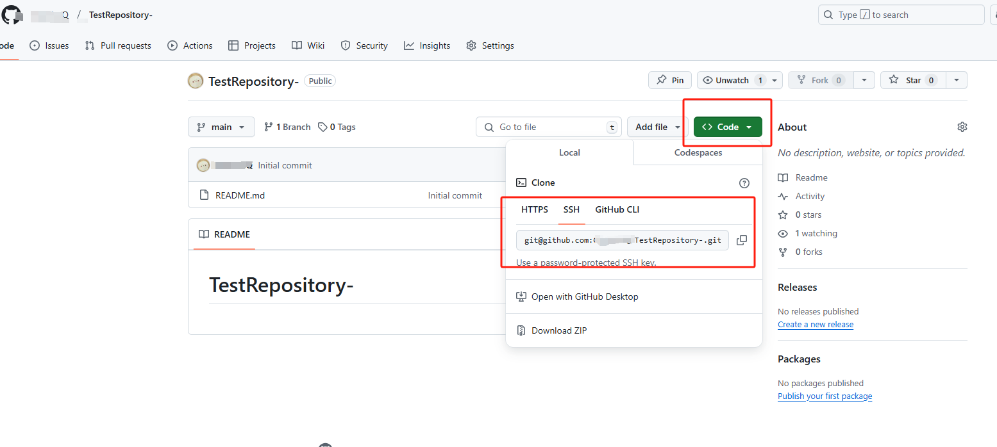Select the SSH clone option
This screenshot has width=997, height=447.
pyautogui.click(x=571, y=209)
